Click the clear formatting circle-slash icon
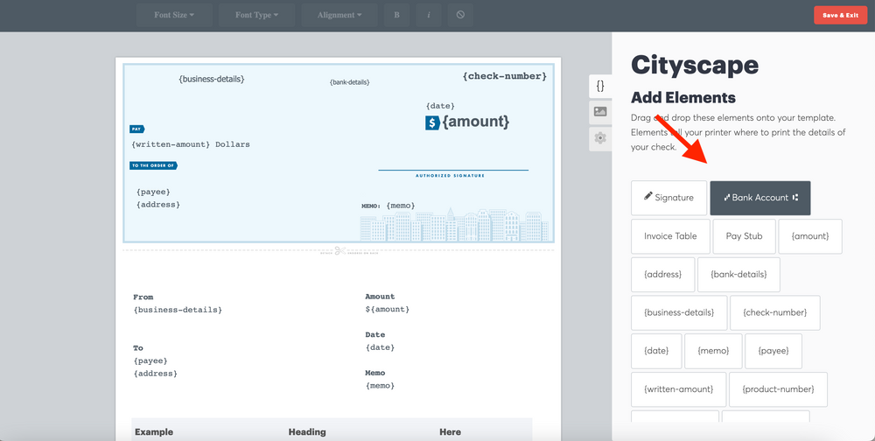Screen dimensions: 875x441 point(460,15)
